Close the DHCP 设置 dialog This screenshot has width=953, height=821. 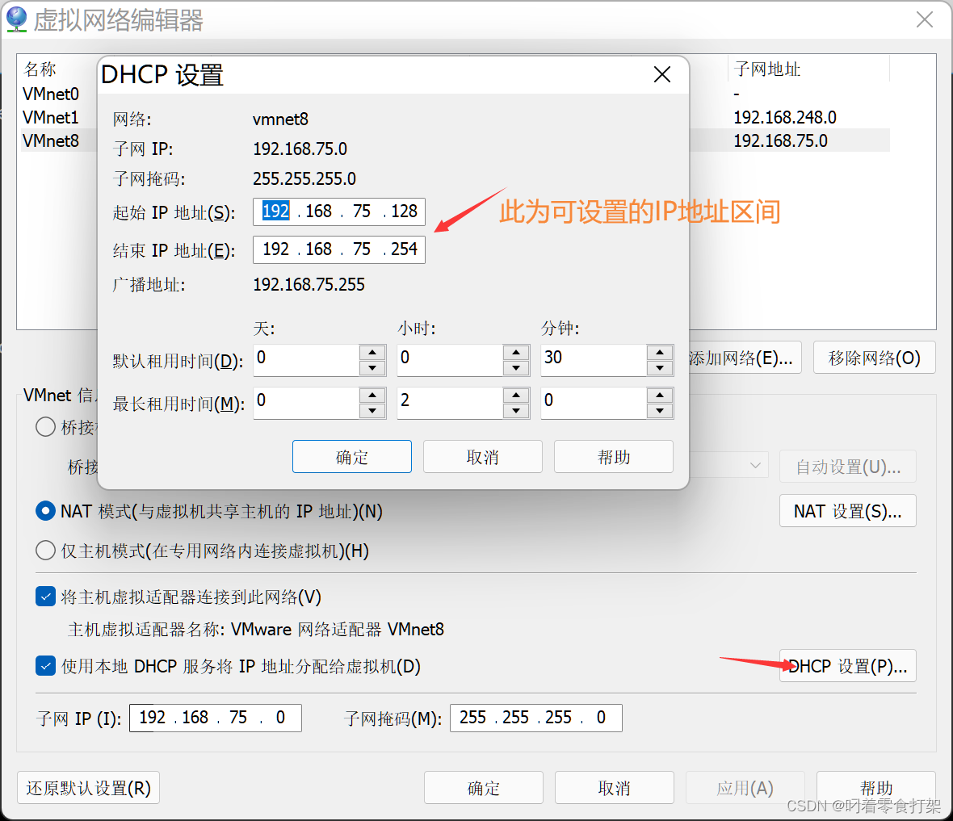pyautogui.click(x=662, y=73)
